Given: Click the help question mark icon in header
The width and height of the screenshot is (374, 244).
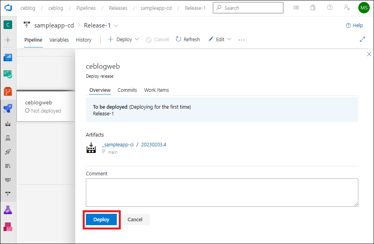Looking at the screenshot, I should (x=330, y=7).
